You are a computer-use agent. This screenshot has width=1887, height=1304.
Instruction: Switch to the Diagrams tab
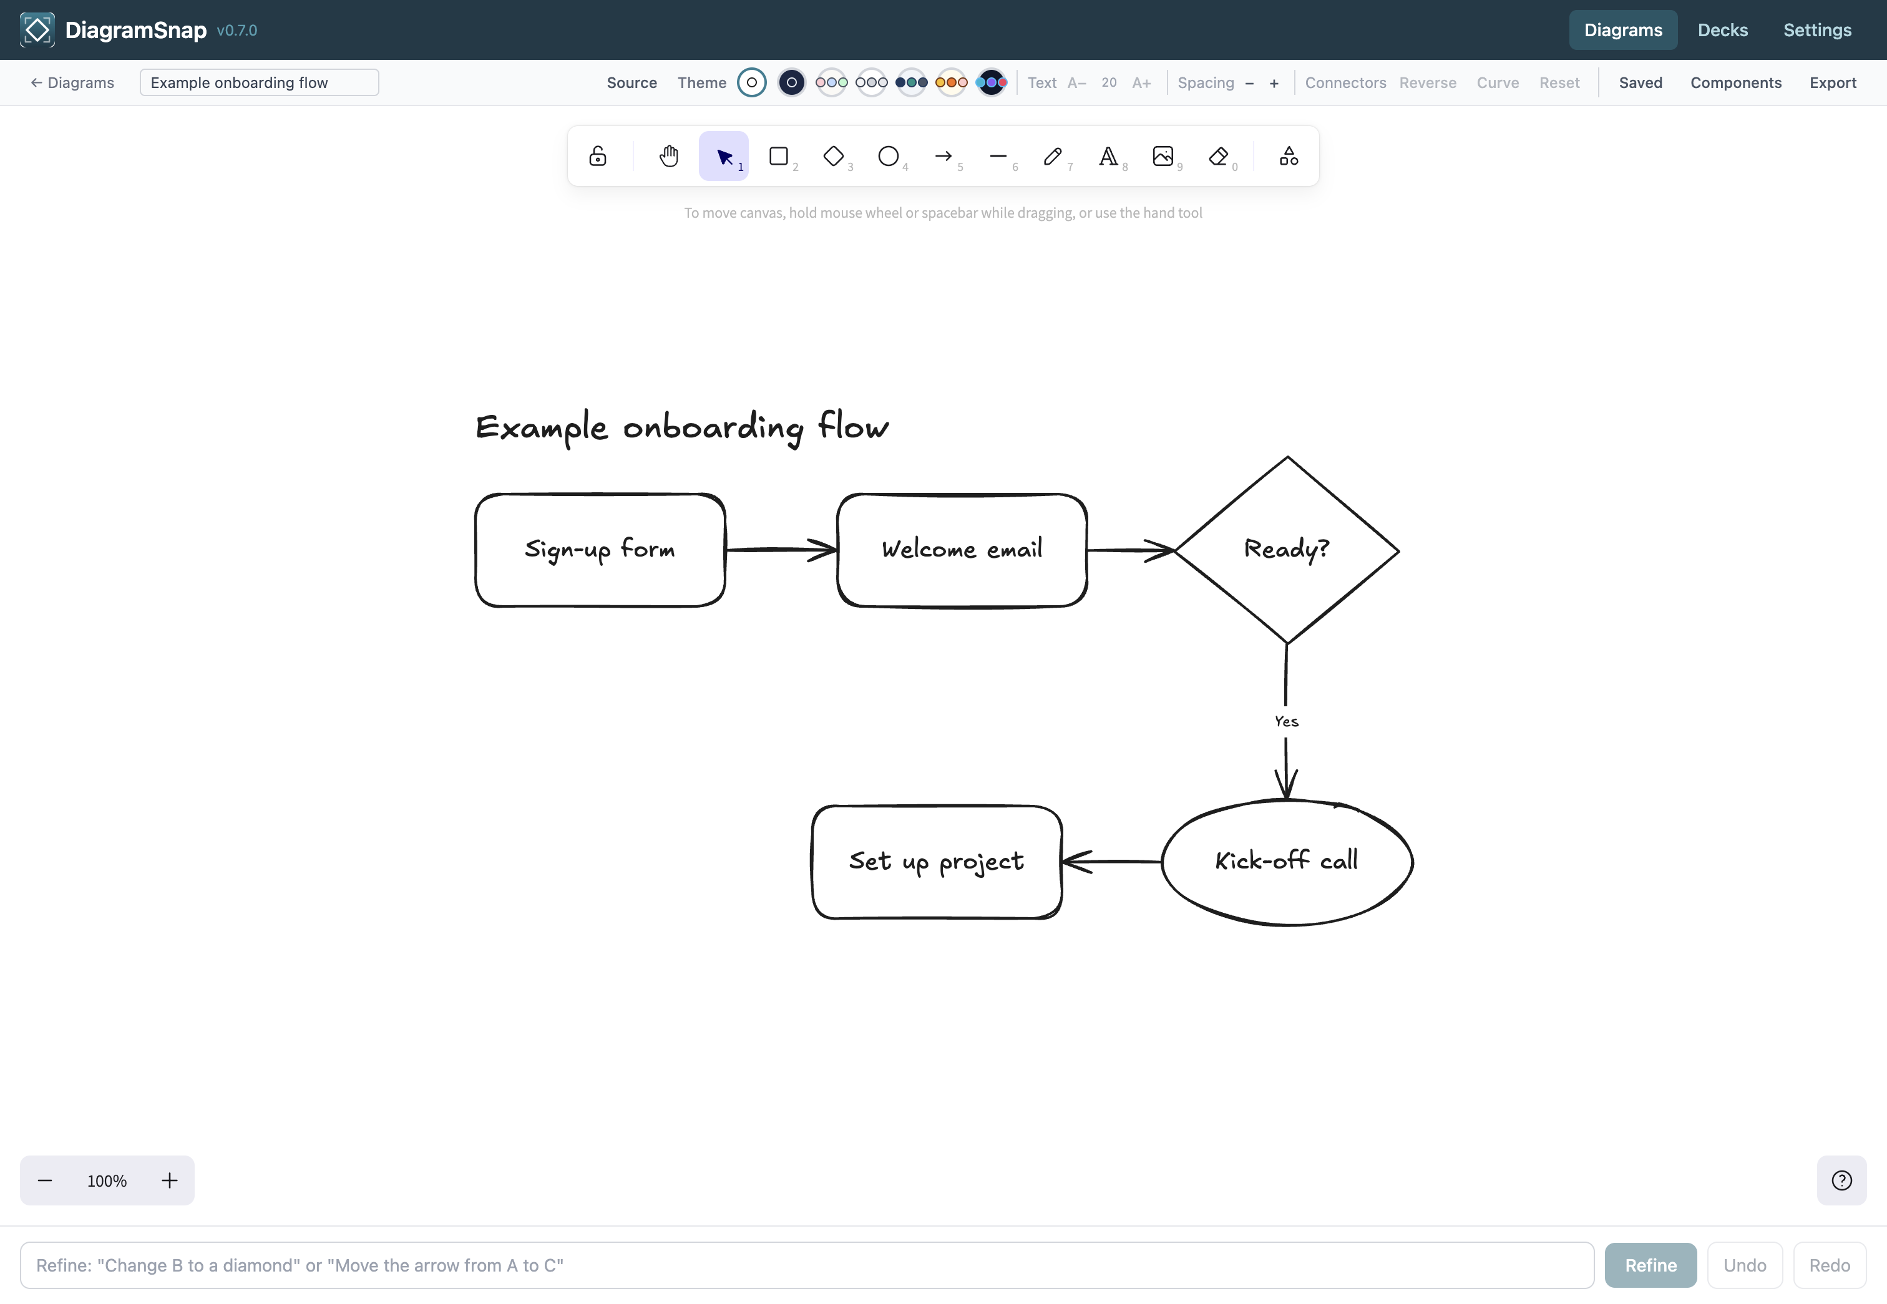tap(1622, 30)
